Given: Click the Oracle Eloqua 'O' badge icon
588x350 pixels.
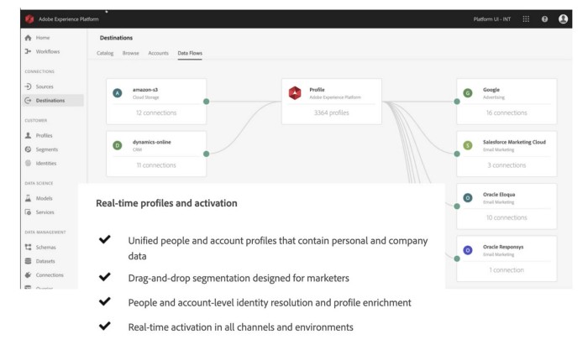Looking at the screenshot, I should [x=468, y=198].
